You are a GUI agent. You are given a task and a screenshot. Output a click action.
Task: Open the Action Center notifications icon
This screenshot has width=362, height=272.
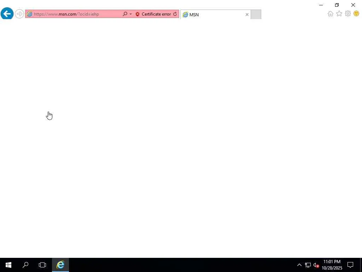pyautogui.click(x=350, y=265)
